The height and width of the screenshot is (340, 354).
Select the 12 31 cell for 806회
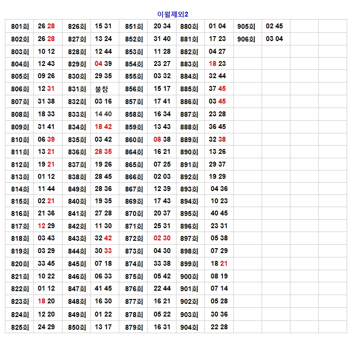pyautogui.click(x=46, y=89)
